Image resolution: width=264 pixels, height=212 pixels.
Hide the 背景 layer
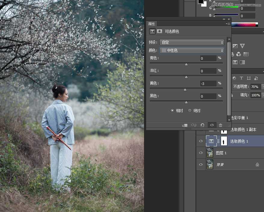pyautogui.click(x=201, y=164)
